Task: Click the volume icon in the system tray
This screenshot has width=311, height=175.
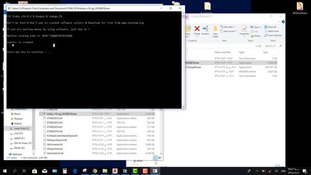Action: click(276, 171)
